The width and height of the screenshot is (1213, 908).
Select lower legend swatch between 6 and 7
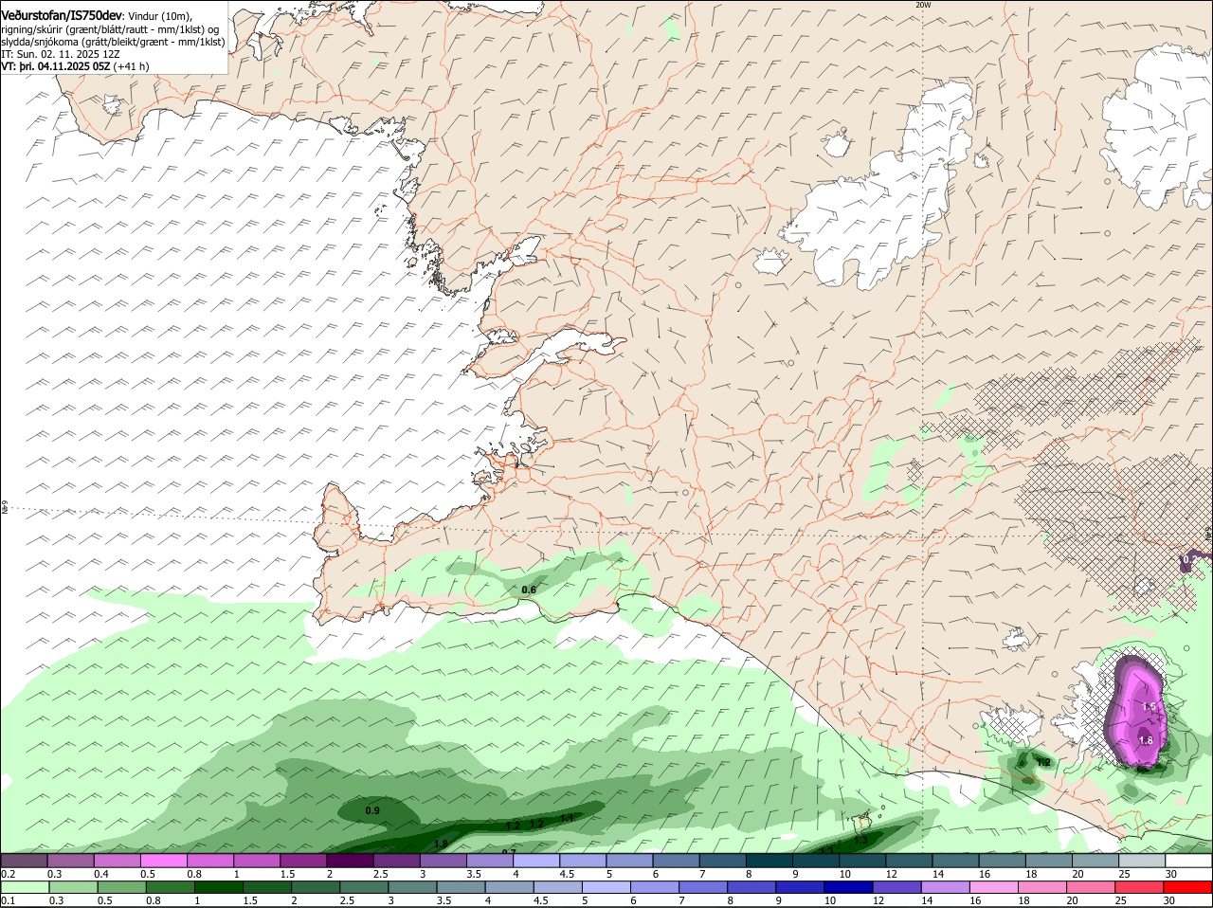click(654, 887)
